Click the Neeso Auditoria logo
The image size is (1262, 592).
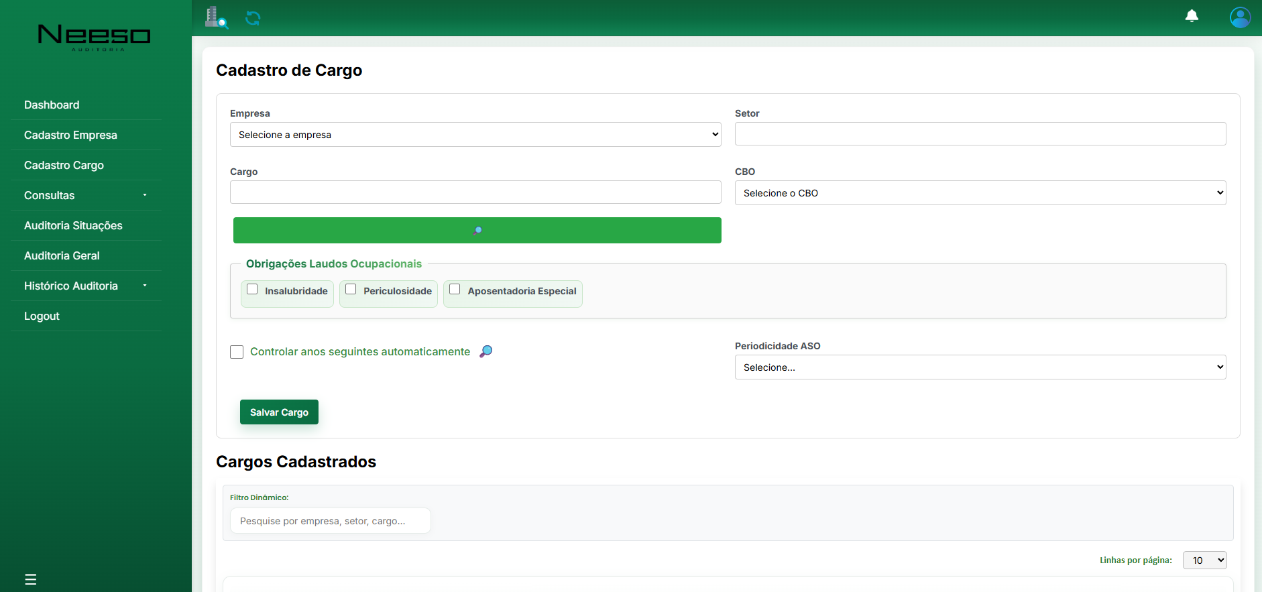(x=95, y=37)
